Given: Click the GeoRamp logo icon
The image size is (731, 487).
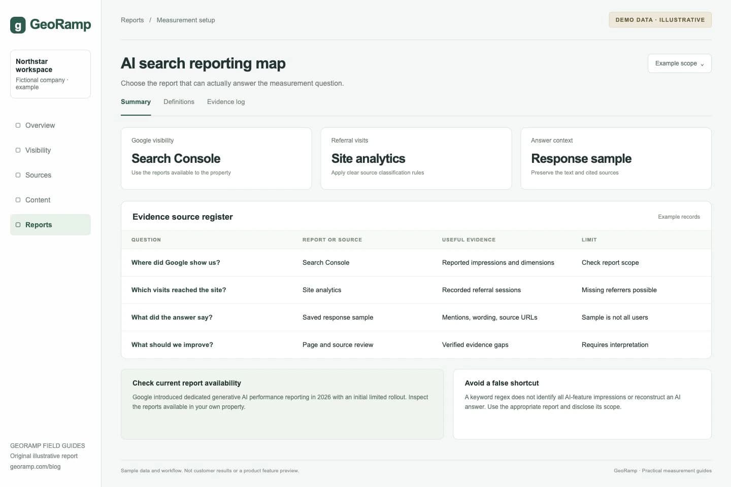Looking at the screenshot, I should tap(18, 25).
